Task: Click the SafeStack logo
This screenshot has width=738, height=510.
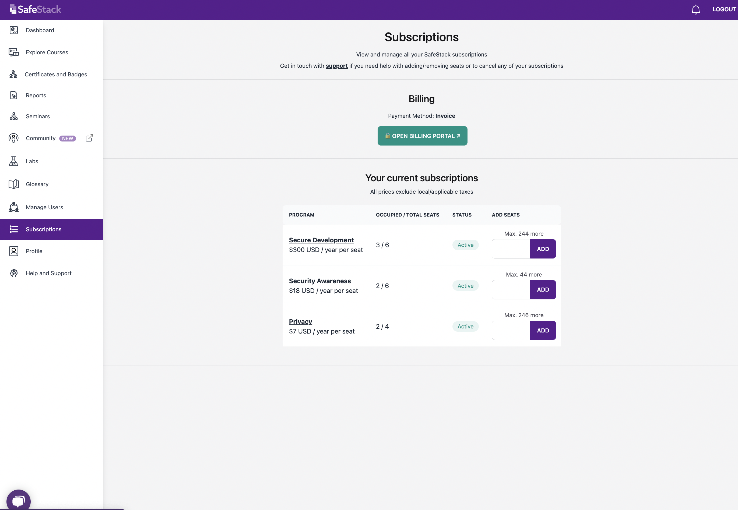Action: click(35, 9)
